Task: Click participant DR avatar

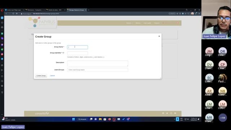Action: (223, 51)
